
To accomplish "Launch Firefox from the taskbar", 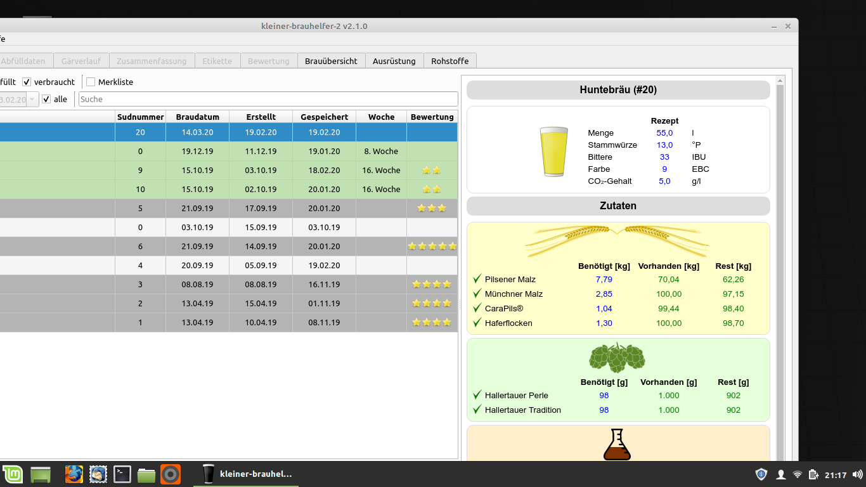I will click(x=74, y=474).
